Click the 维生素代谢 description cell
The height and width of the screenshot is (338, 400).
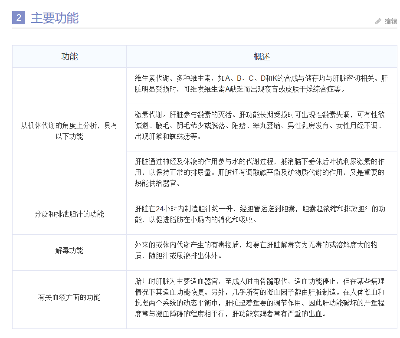pyautogui.click(x=261, y=84)
